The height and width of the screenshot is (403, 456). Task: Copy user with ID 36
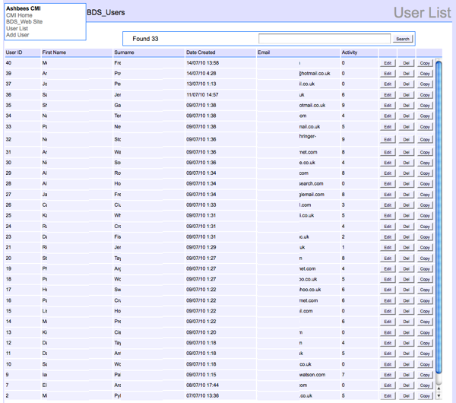tap(425, 95)
